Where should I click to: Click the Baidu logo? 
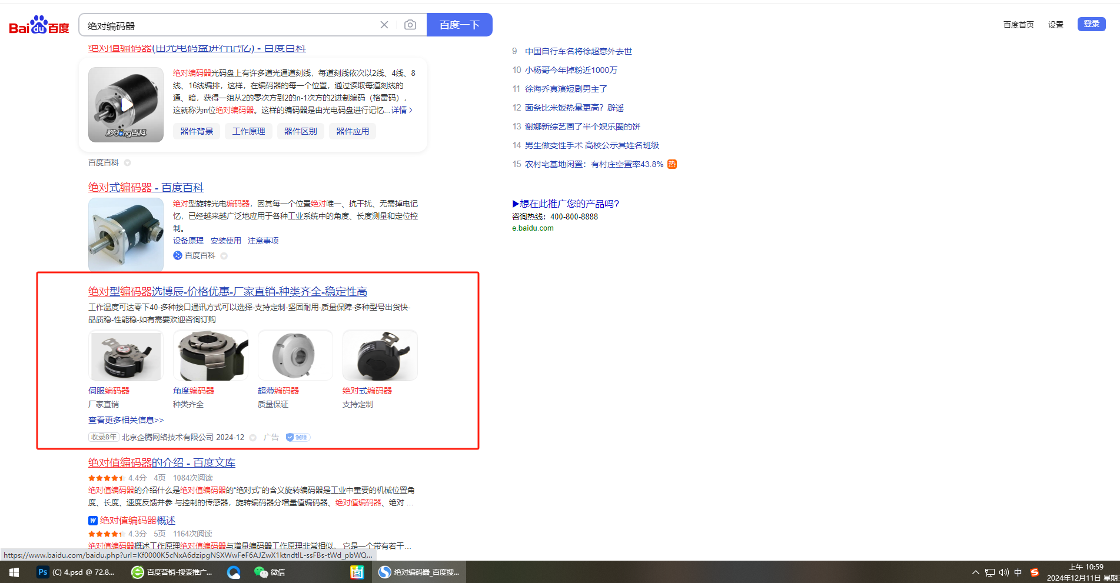(39, 25)
